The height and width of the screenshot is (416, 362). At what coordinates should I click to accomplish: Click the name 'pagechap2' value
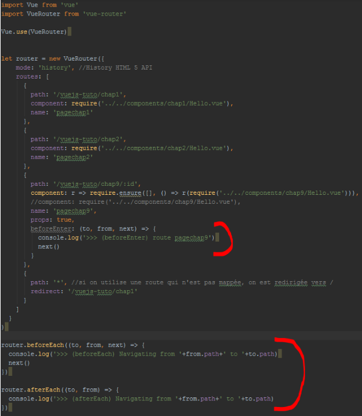(73, 157)
